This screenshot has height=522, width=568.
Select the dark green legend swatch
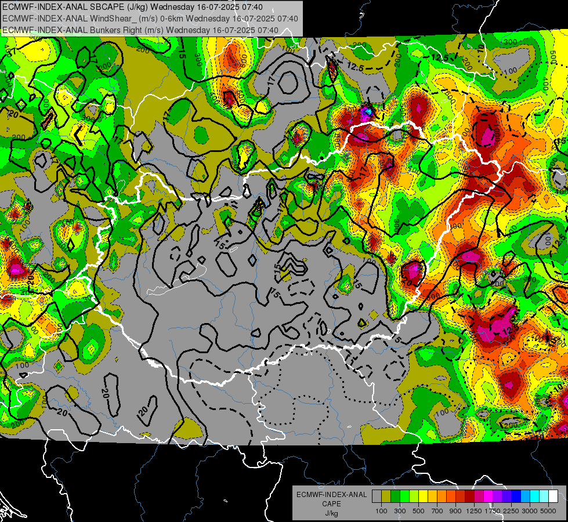tap(395, 496)
